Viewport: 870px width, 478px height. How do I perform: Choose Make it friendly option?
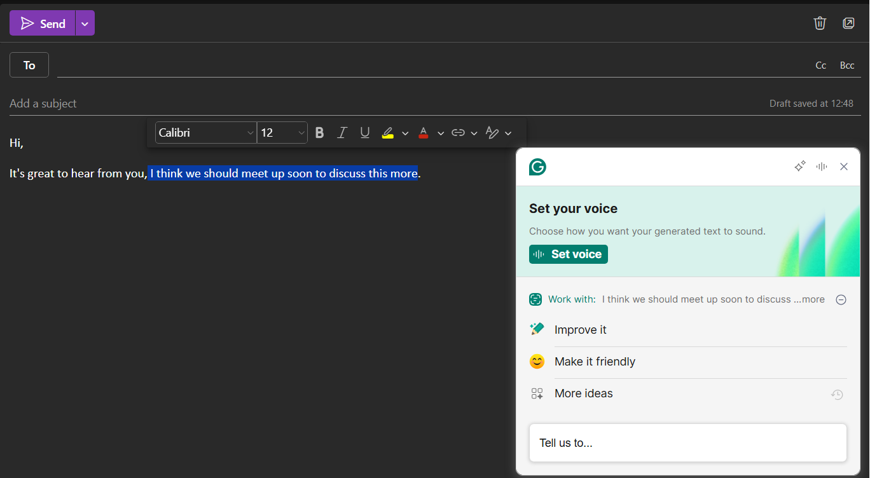click(x=595, y=361)
